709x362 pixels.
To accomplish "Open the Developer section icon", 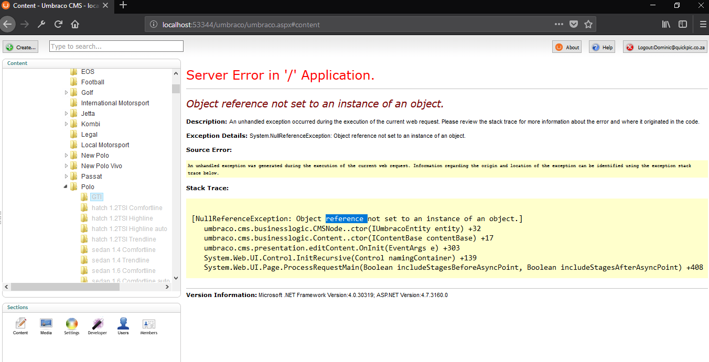I will point(98,326).
